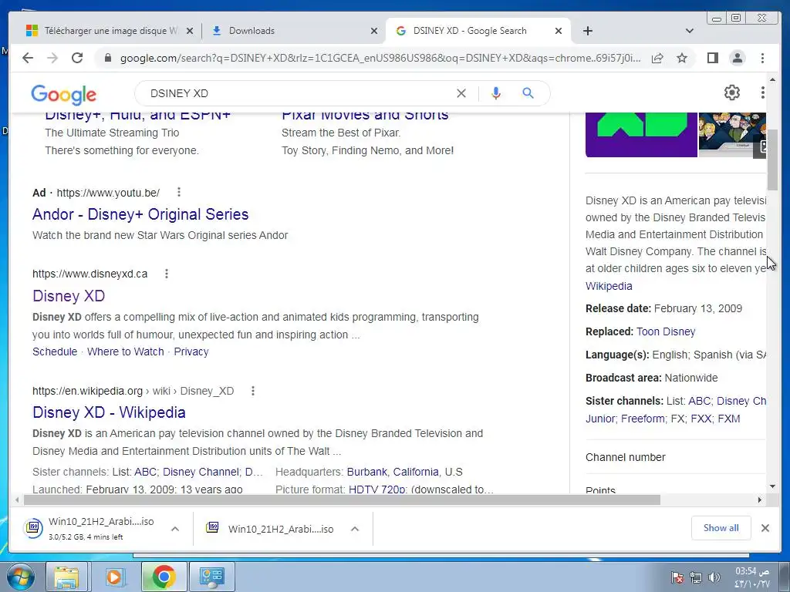790x592 pixels.
Task: Click Chrome icon in taskbar
Action: [x=164, y=577]
